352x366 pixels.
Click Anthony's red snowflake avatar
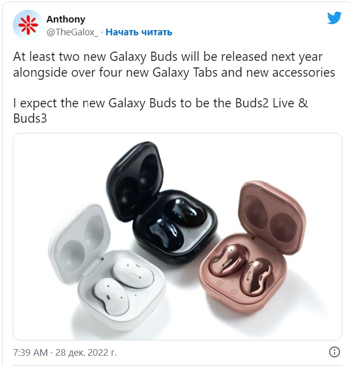(28, 25)
